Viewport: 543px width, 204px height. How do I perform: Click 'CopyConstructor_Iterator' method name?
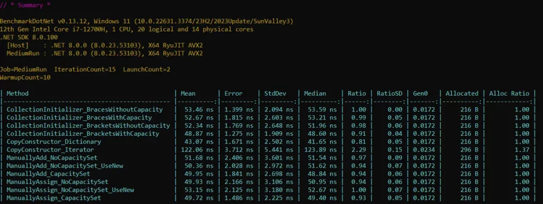pos(50,150)
